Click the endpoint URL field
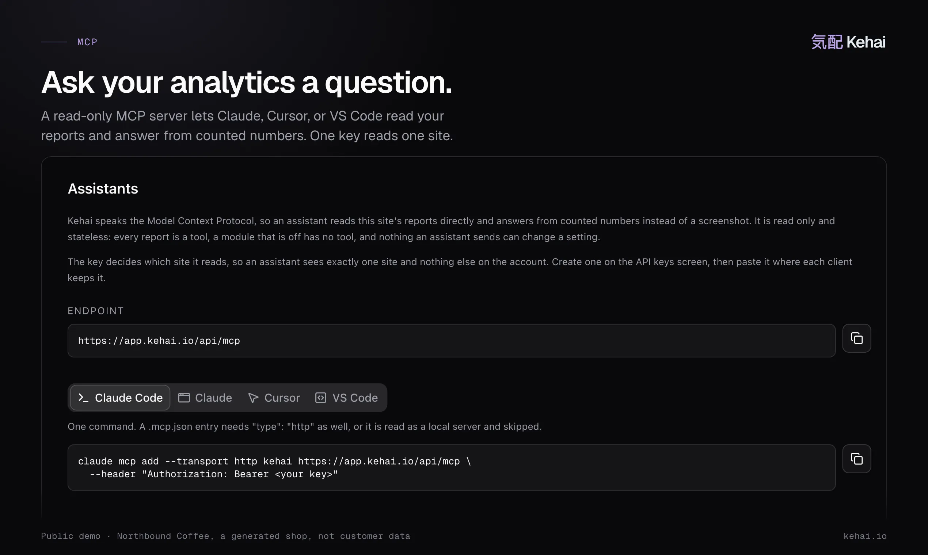The width and height of the screenshot is (928, 555). (x=451, y=341)
